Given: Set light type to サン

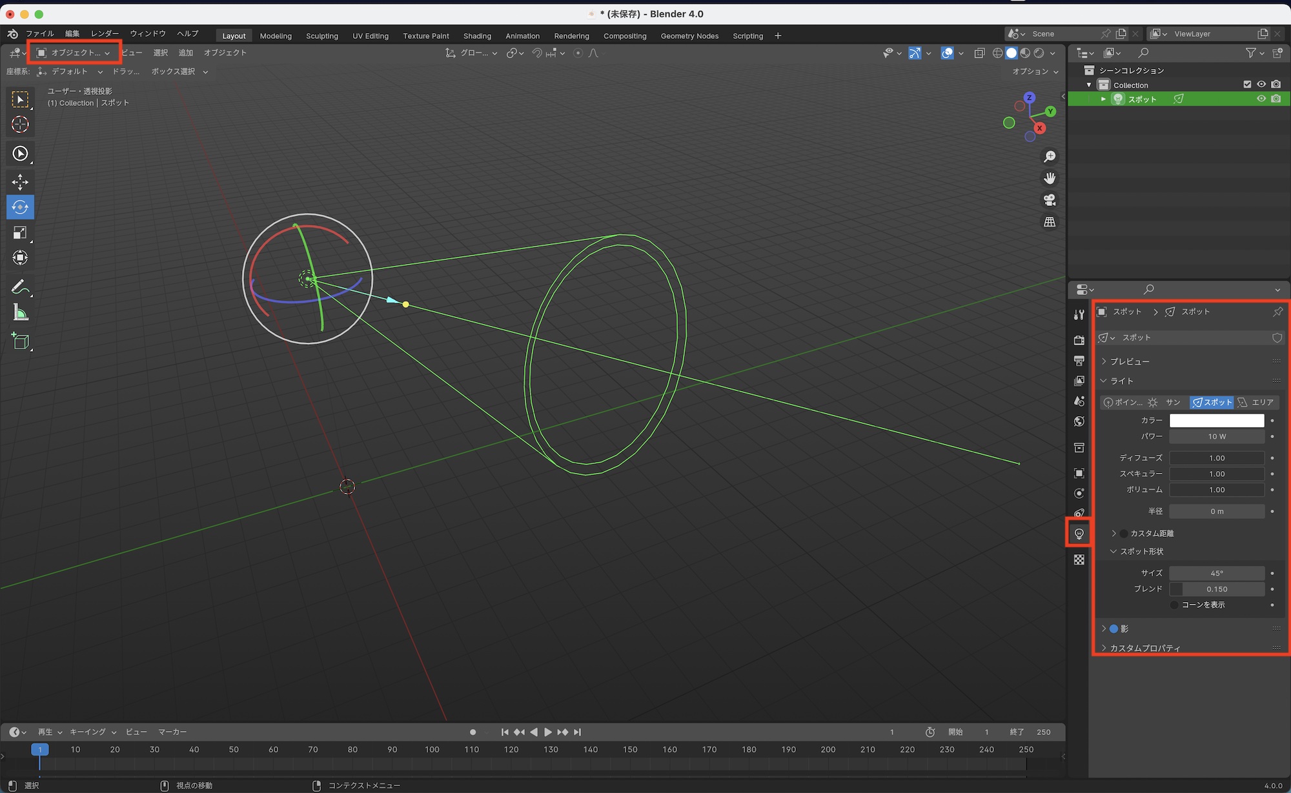Looking at the screenshot, I should [1166, 402].
